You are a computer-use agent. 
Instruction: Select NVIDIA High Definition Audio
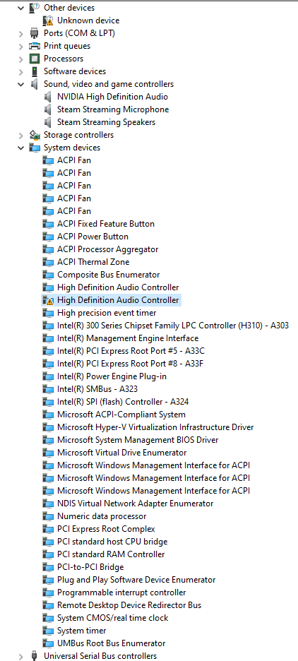112,97
